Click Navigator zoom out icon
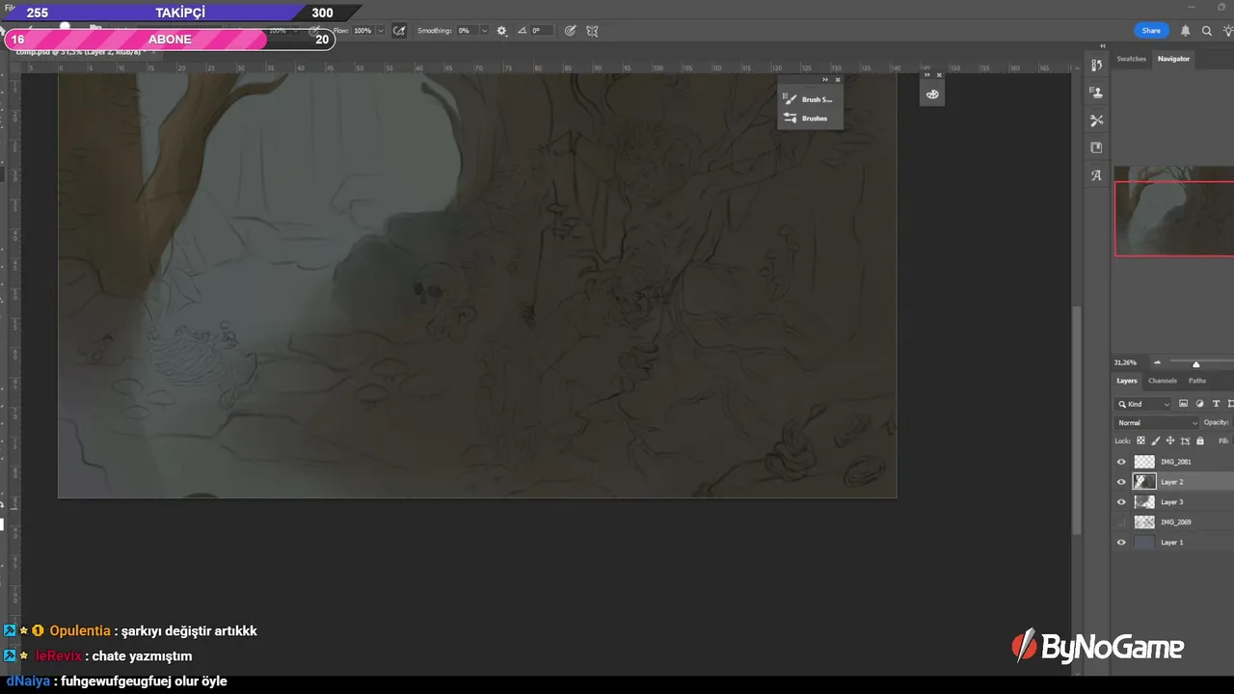1234x694 pixels. pyautogui.click(x=1157, y=363)
